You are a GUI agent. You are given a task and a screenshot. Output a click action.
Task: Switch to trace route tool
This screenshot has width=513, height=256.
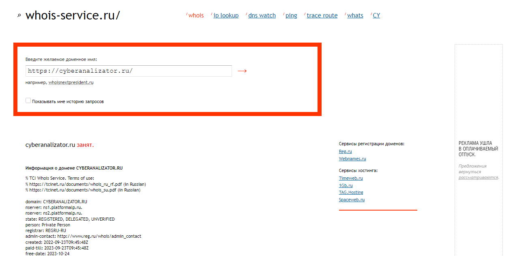pyautogui.click(x=322, y=15)
